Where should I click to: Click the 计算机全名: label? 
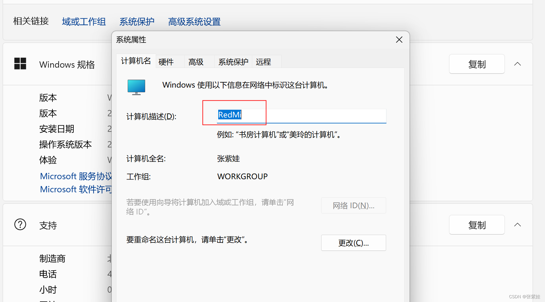tap(146, 159)
